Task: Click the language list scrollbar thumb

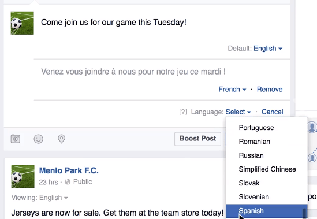Action: coord(304,214)
